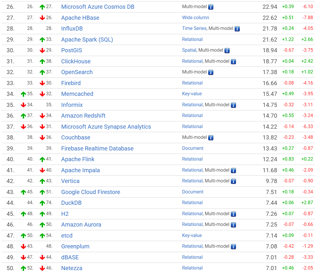Click the info icon in the Apache Impala row
The image size is (316, 273).
coord(233,170)
